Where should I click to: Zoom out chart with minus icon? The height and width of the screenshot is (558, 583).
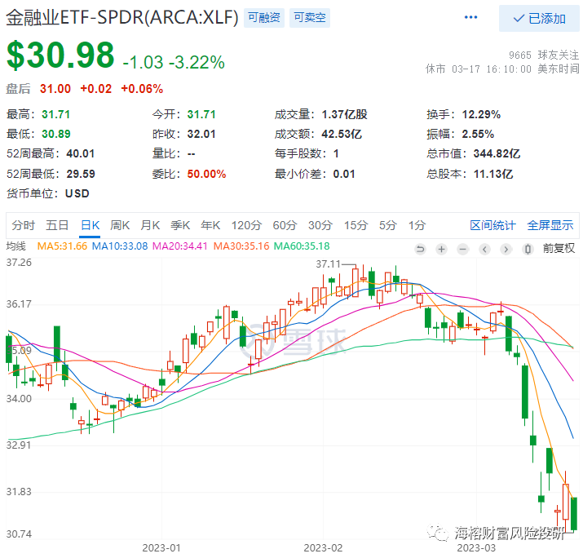point(462,249)
